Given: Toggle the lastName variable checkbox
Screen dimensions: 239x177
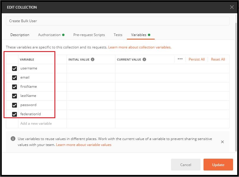Looking at the screenshot, I should coord(14,96).
